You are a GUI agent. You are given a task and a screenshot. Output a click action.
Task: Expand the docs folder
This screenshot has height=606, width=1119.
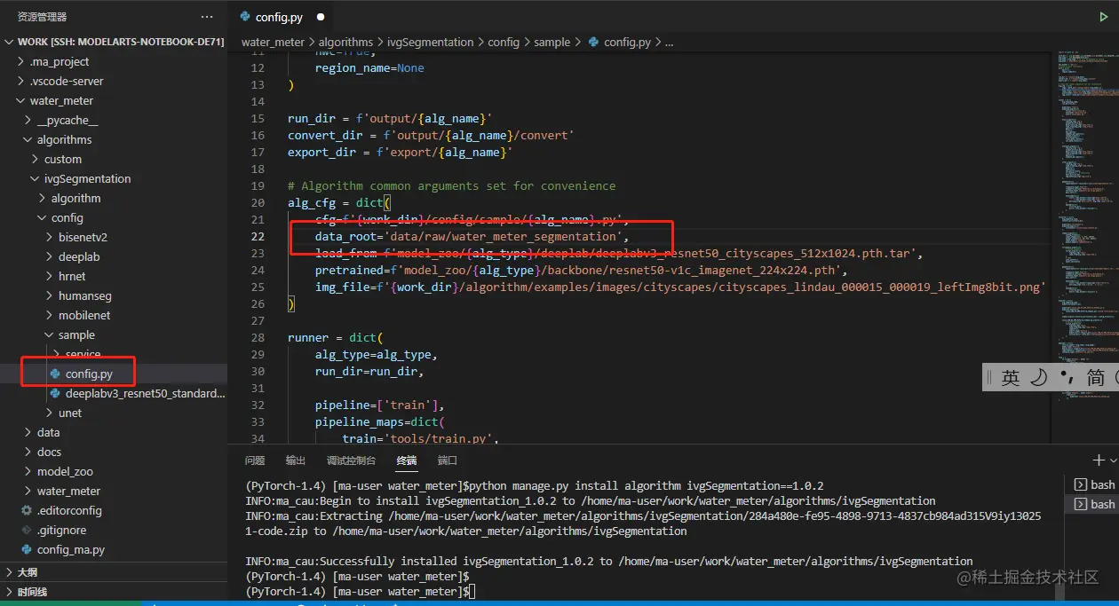tap(28, 453)
